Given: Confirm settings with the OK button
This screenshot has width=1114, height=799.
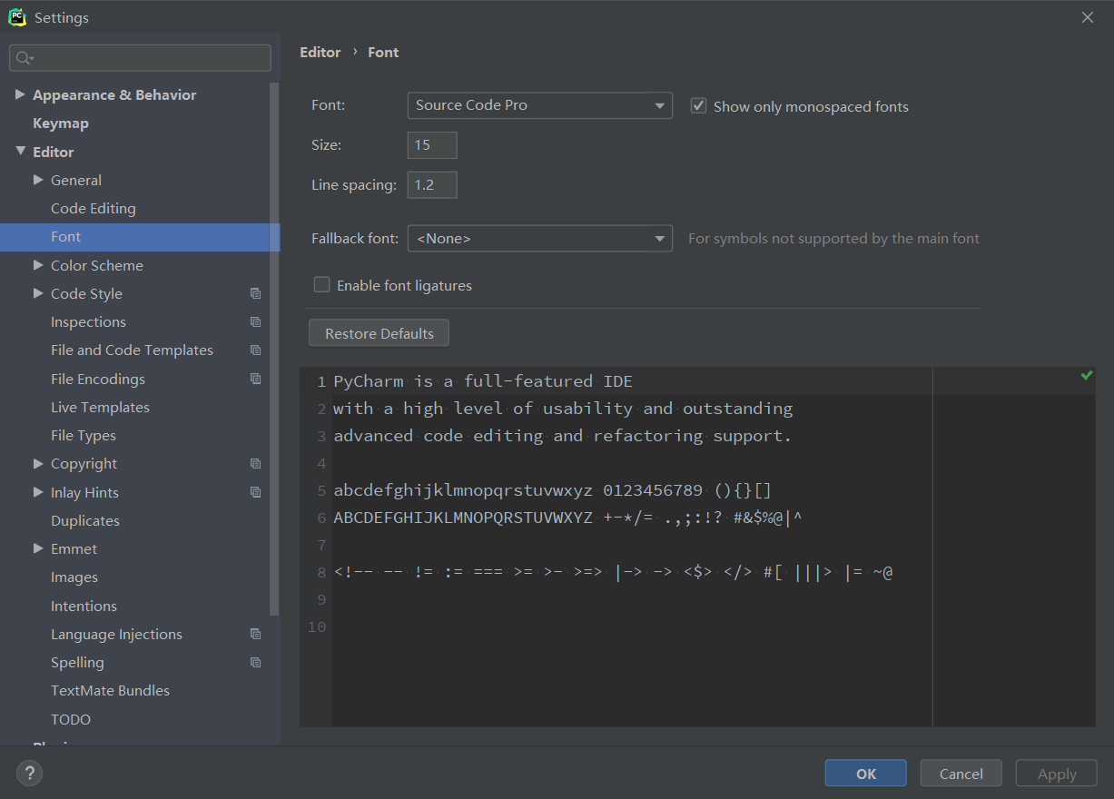Looking at the screenshot, I should pyautogui.click(x=865, y=774).
